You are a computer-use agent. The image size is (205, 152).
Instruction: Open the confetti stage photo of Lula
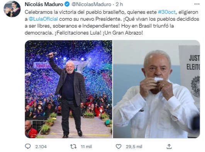(x=68, y=89)
